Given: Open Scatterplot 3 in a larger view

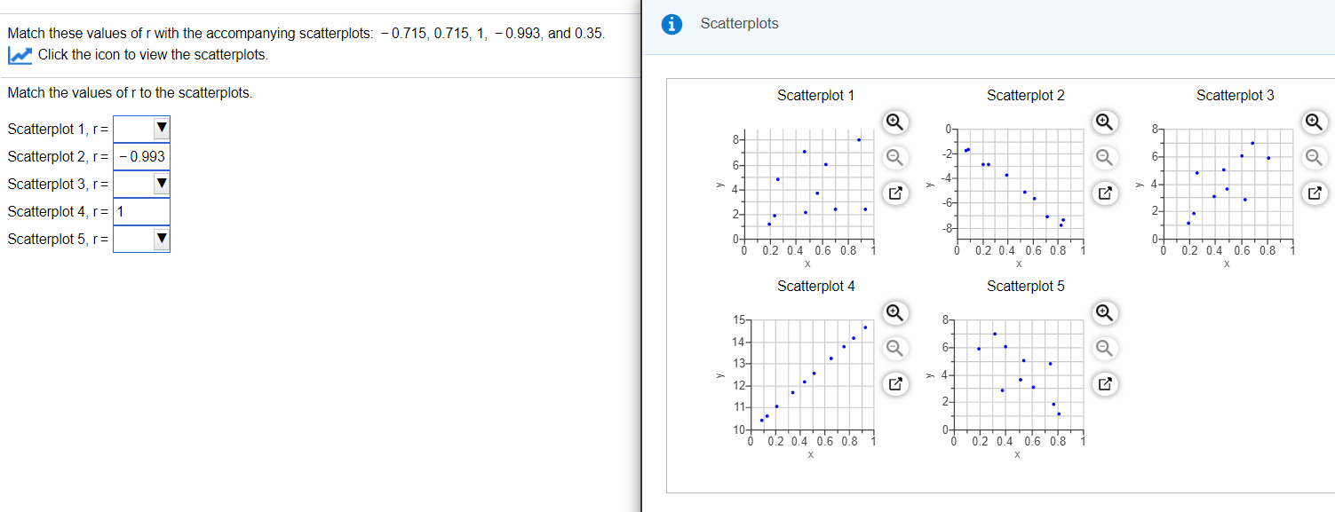Looking at the screenshot, I should click(x=1314, y=193).
